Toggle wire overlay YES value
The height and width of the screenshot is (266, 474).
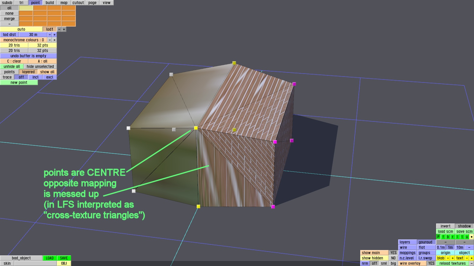point(431,263)
